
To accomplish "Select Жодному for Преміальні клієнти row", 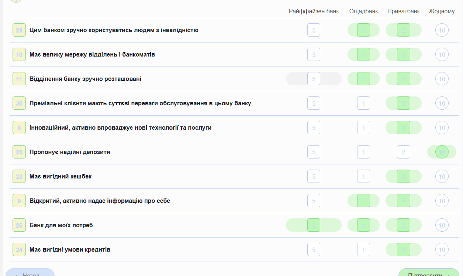I will (442, 103).
